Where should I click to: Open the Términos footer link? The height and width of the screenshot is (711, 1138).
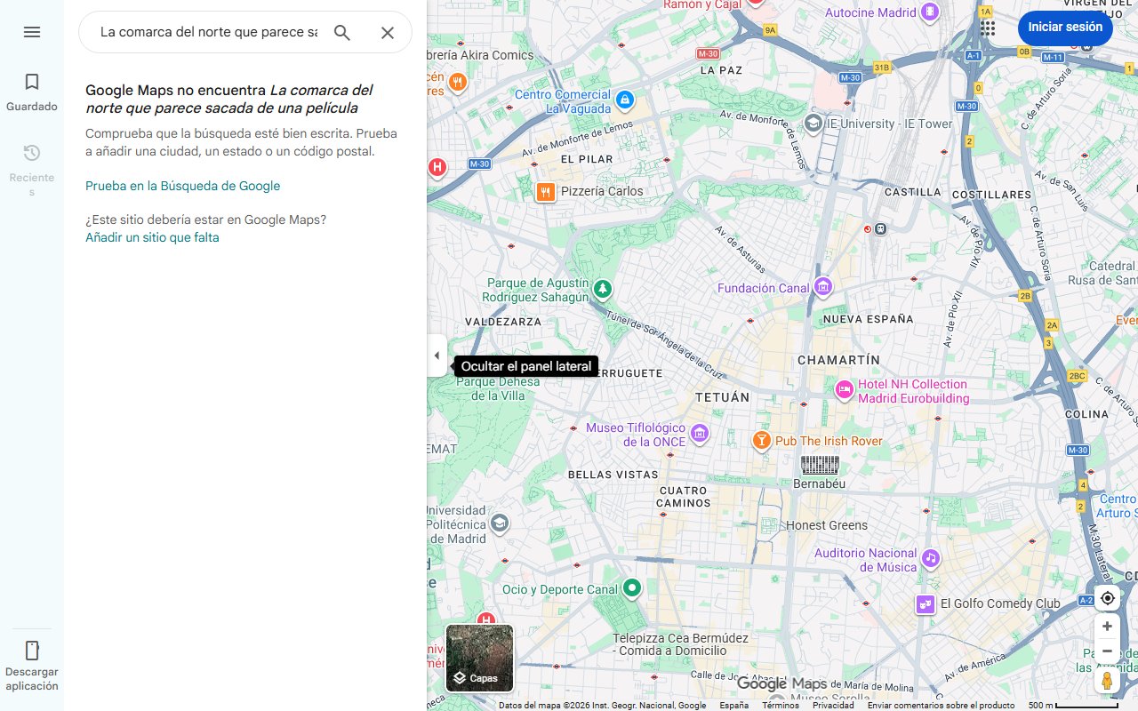[780, 706]
